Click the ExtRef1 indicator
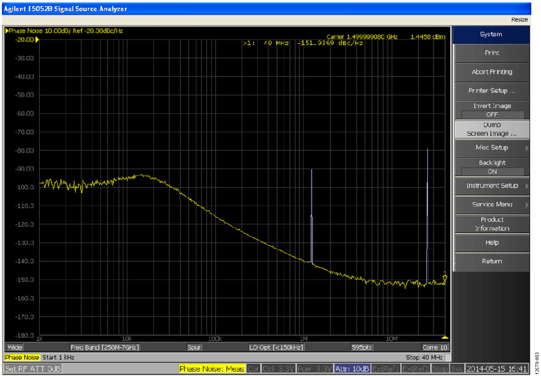The image size is (541, 376). tap(386, 369)
